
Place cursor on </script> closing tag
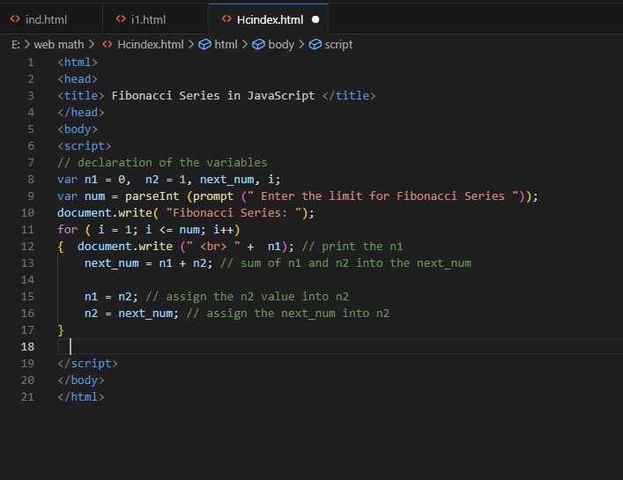[88, 364]
